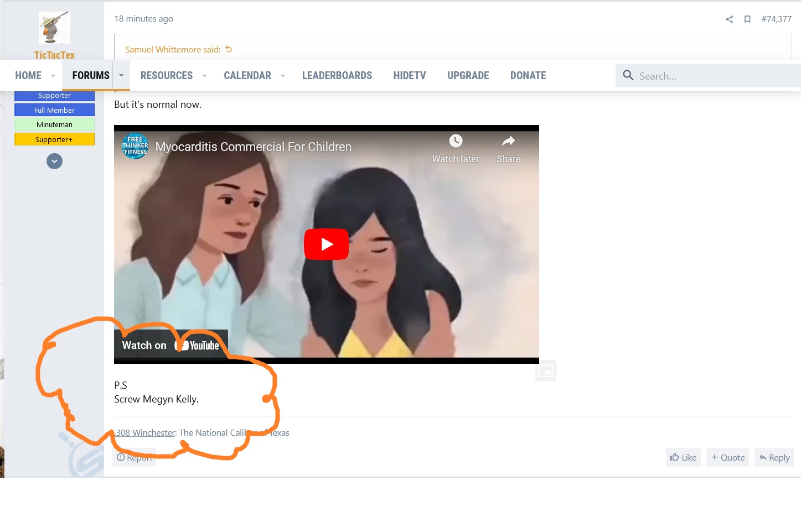
Task: Click the Full Member badge
Action: (54, 110)
